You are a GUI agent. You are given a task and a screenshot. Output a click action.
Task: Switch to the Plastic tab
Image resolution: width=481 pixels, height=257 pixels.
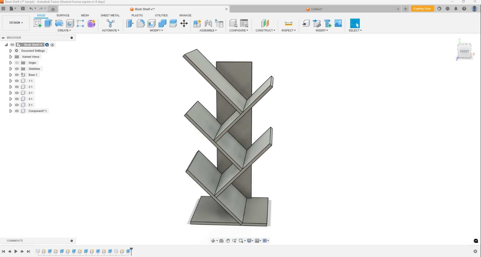point(137,15)
